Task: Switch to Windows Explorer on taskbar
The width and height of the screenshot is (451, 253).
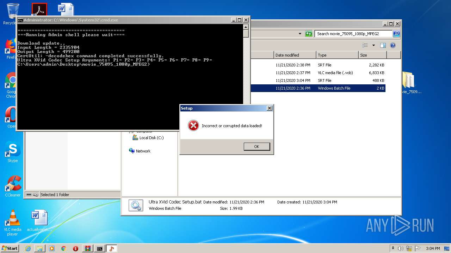Action: click(x=40, y=248)
